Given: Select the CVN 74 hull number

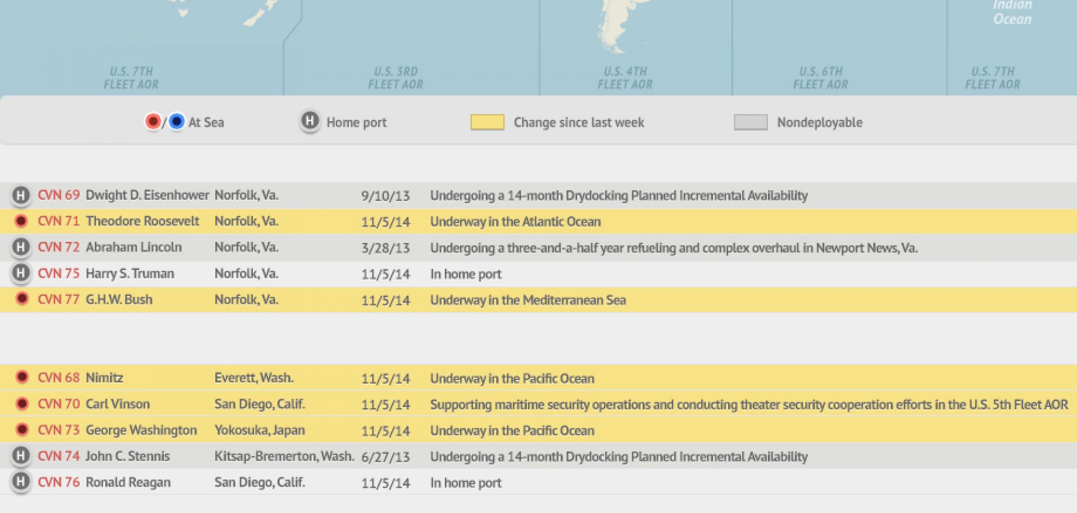Looking at the screenshot, I should click(59, 456).
